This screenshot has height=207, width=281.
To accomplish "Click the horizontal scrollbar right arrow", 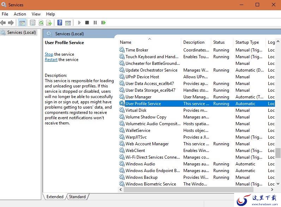I will click(272, 189).
